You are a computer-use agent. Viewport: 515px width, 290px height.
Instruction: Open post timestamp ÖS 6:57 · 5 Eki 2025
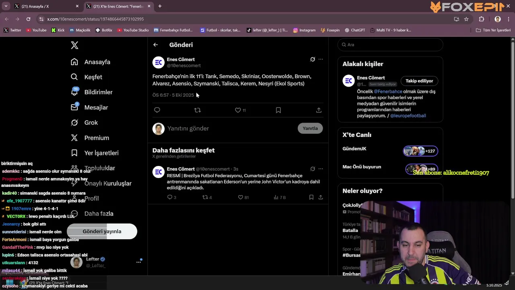tap(173, 95)
